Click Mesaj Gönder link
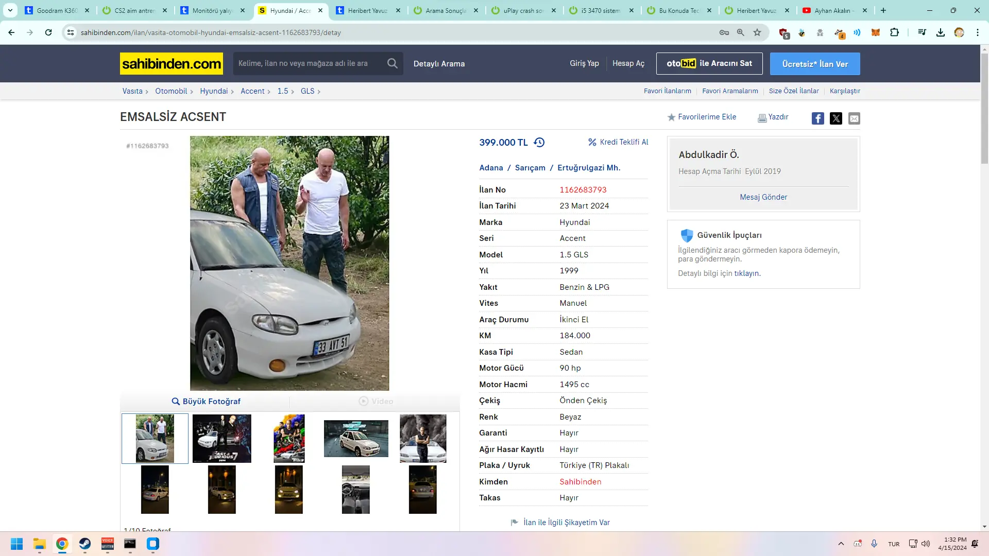This screenshot has width=989, height=556. click(763, 197)
